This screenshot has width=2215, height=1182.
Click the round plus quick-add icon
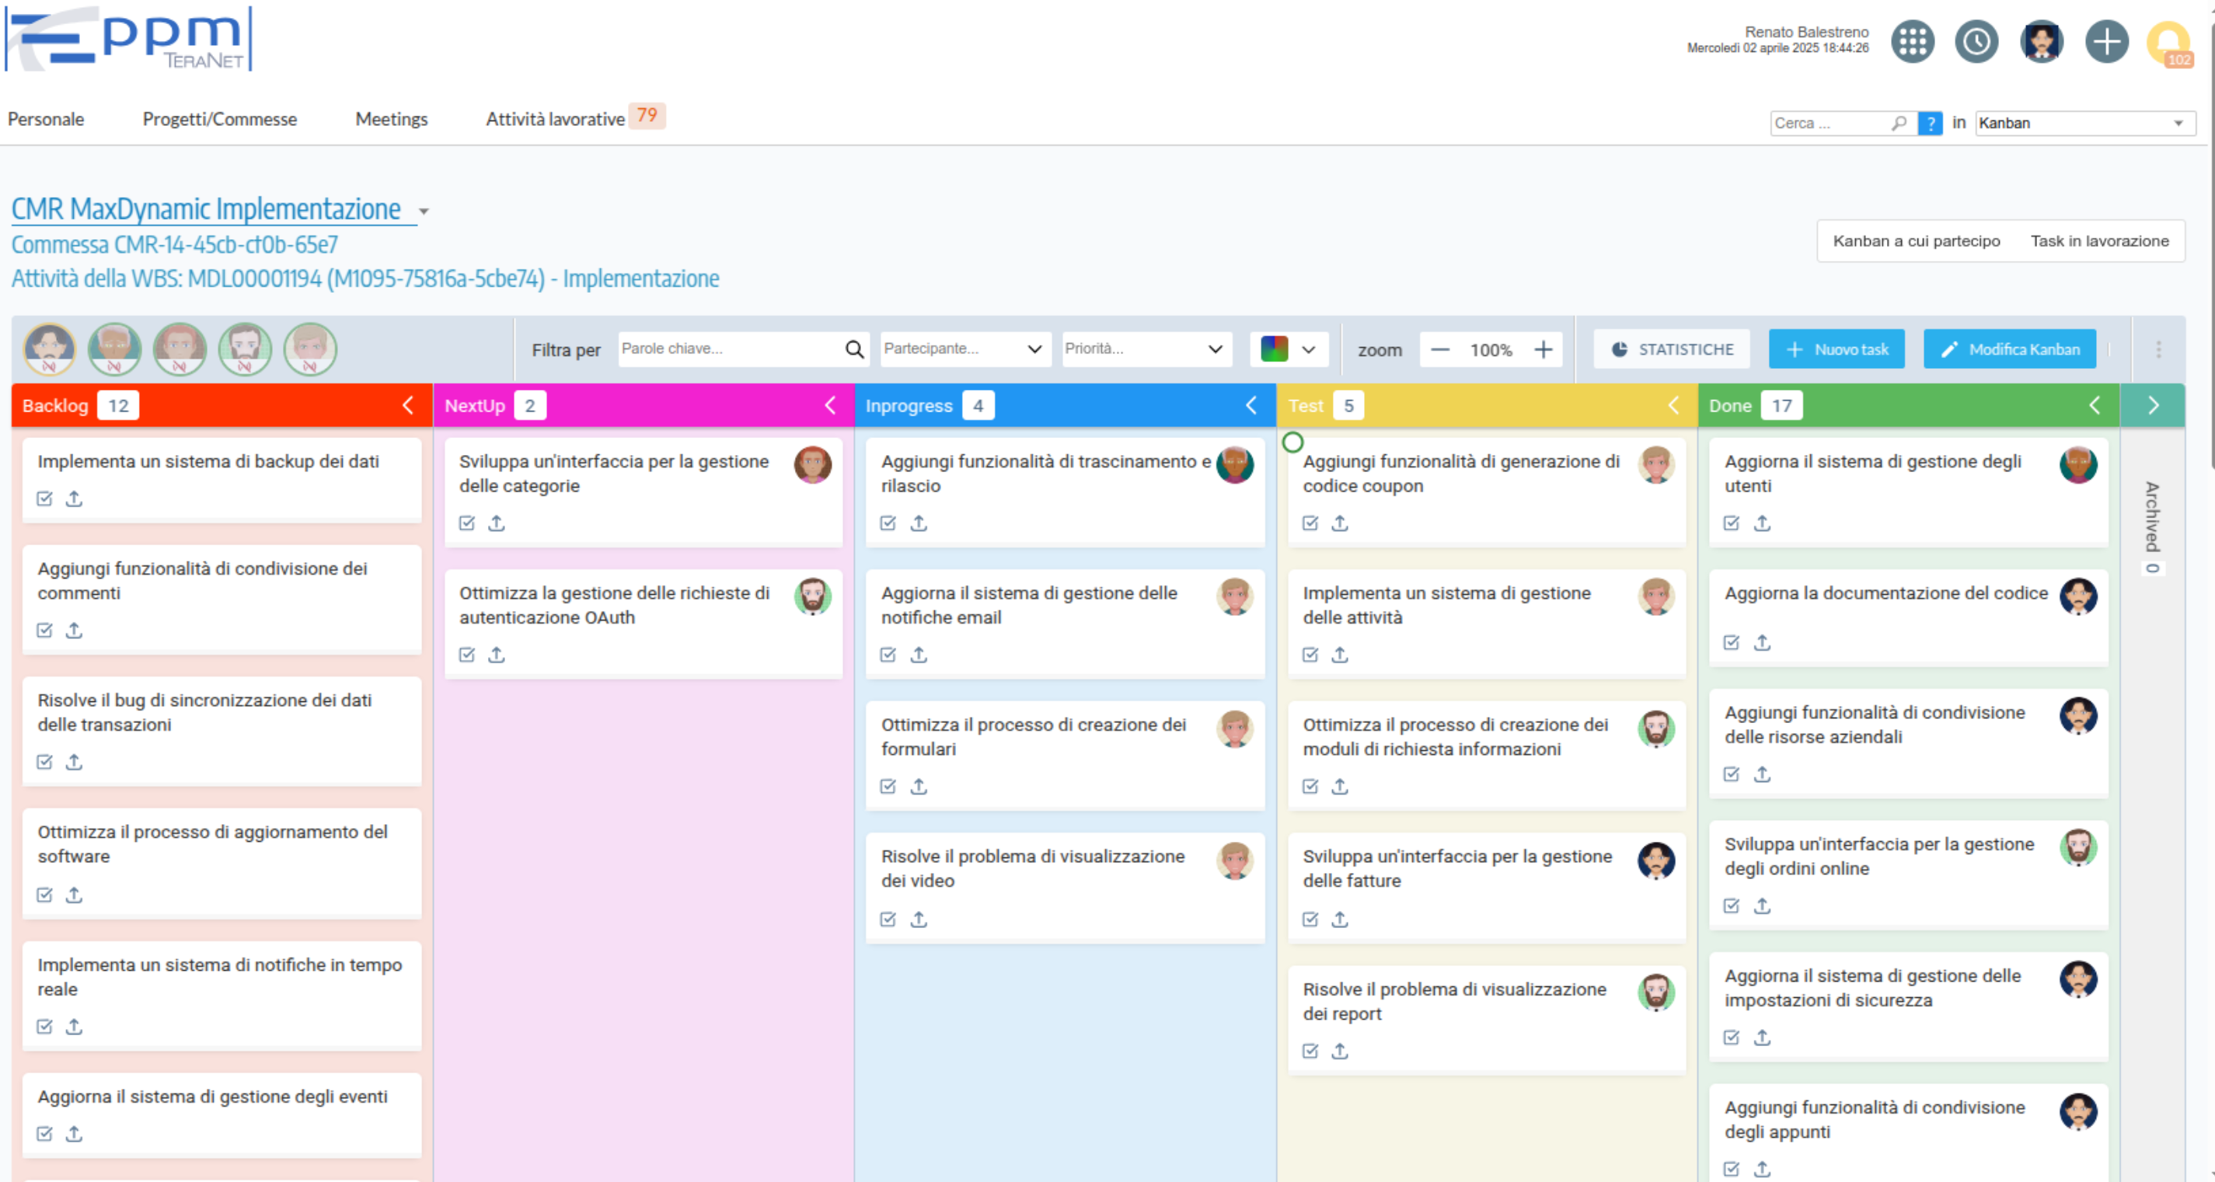point(2107,41)
